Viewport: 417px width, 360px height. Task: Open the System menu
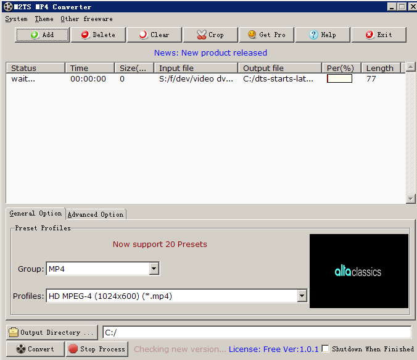pos(16,19)
